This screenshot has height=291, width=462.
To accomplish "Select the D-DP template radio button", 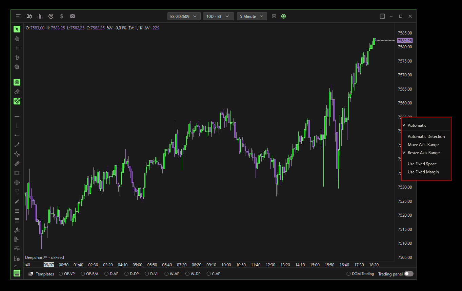I will [x=127, y=274].
